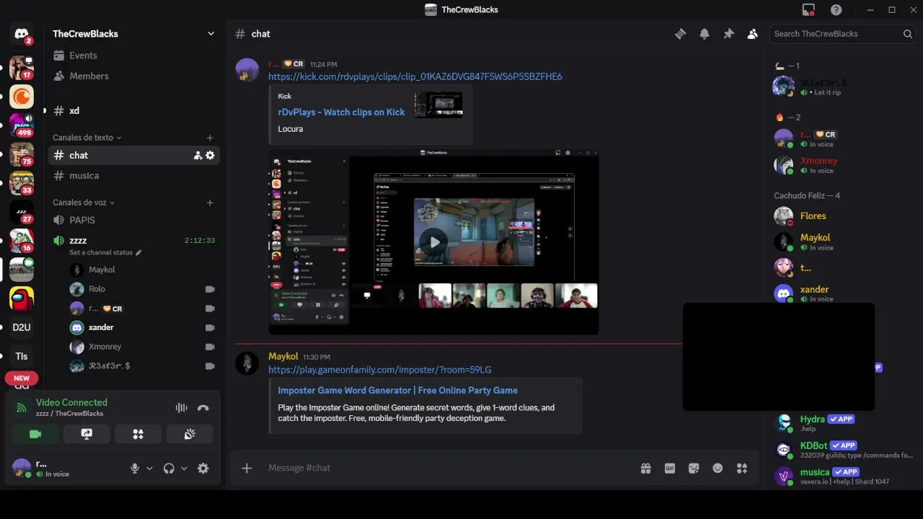The height and width of the screenshot is (519, 923).
Task: Collapse Canales de voz category
Action: pos(84,203)
